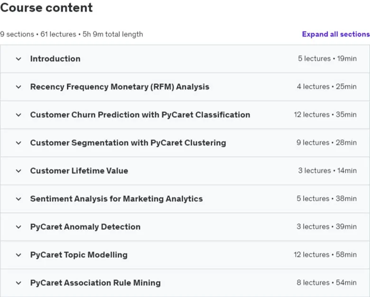Open the Introduction section title
370x297 pixels.
tap(55, 59)
